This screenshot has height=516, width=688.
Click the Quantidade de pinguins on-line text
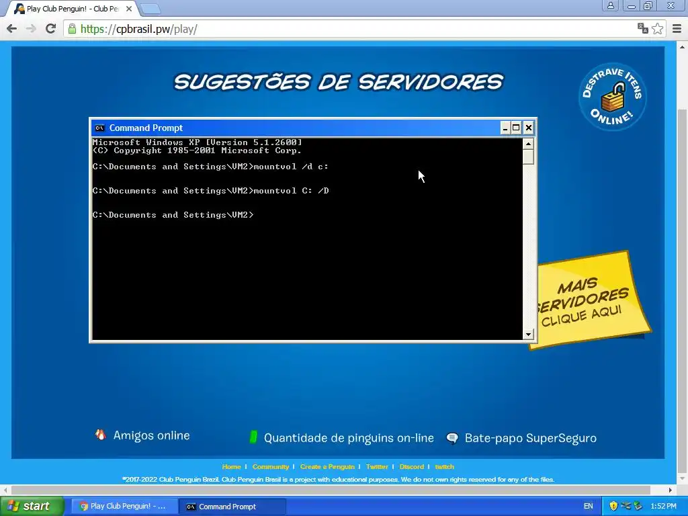(x=349, y=438)
